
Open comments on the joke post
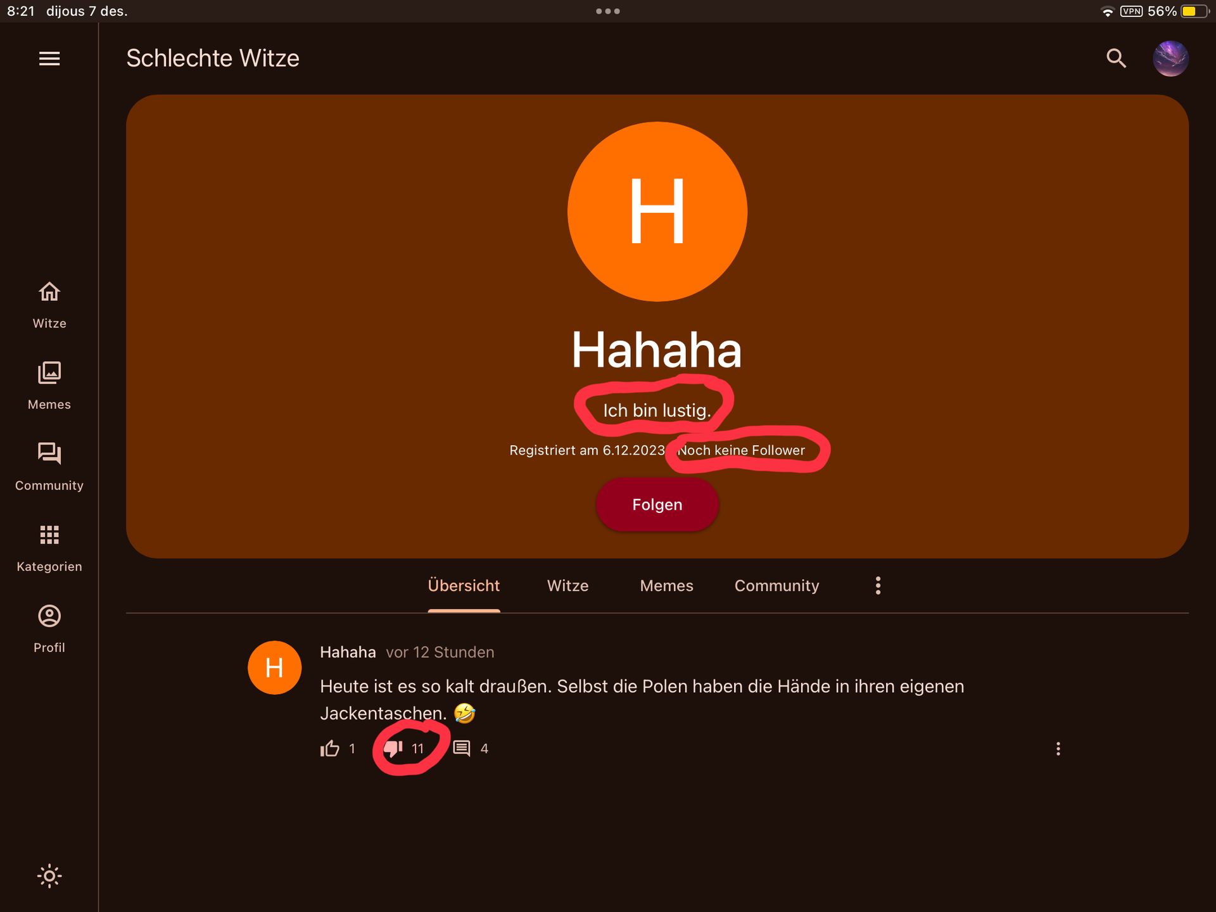462,749
